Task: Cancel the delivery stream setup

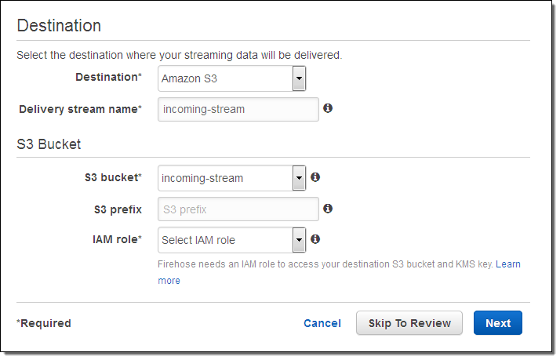Action: point(322,323)
